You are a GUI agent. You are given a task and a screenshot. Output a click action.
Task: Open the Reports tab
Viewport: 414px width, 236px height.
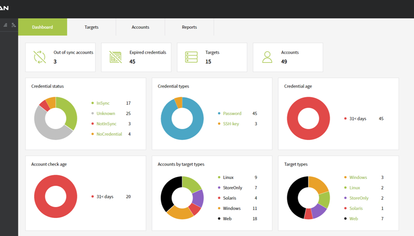pos(189,27)
